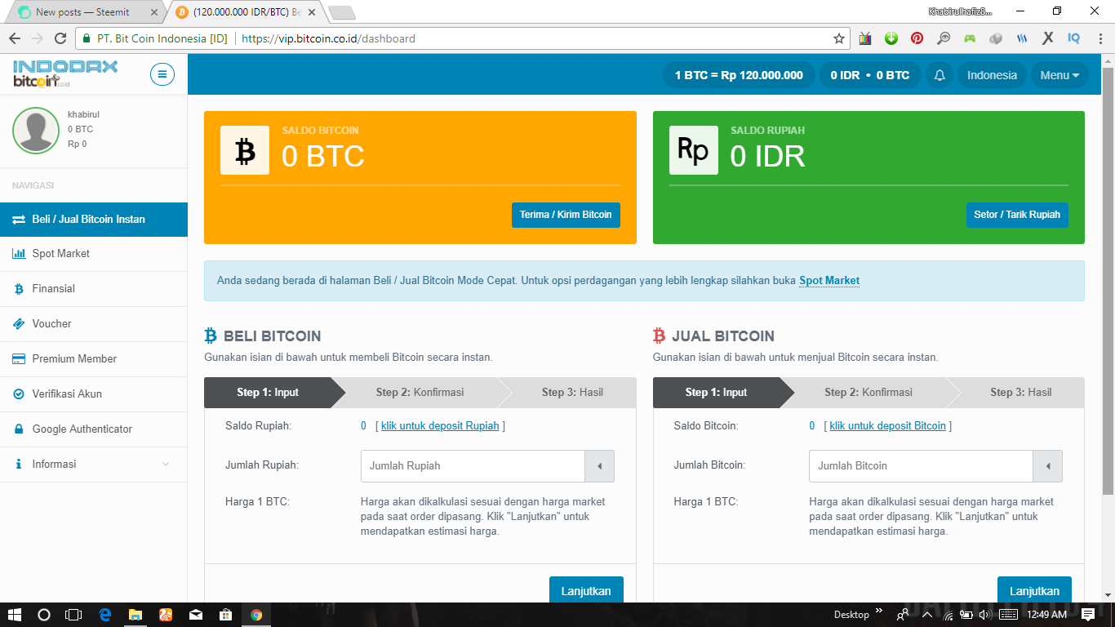
Task: Launch UC Browser from the taskbar
Action: pyautogui.click(x=166, y=615)
